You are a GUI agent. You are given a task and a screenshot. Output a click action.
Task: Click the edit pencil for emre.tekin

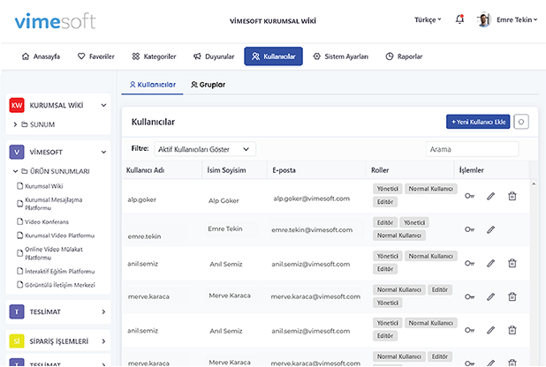click(x=491, y=229)
